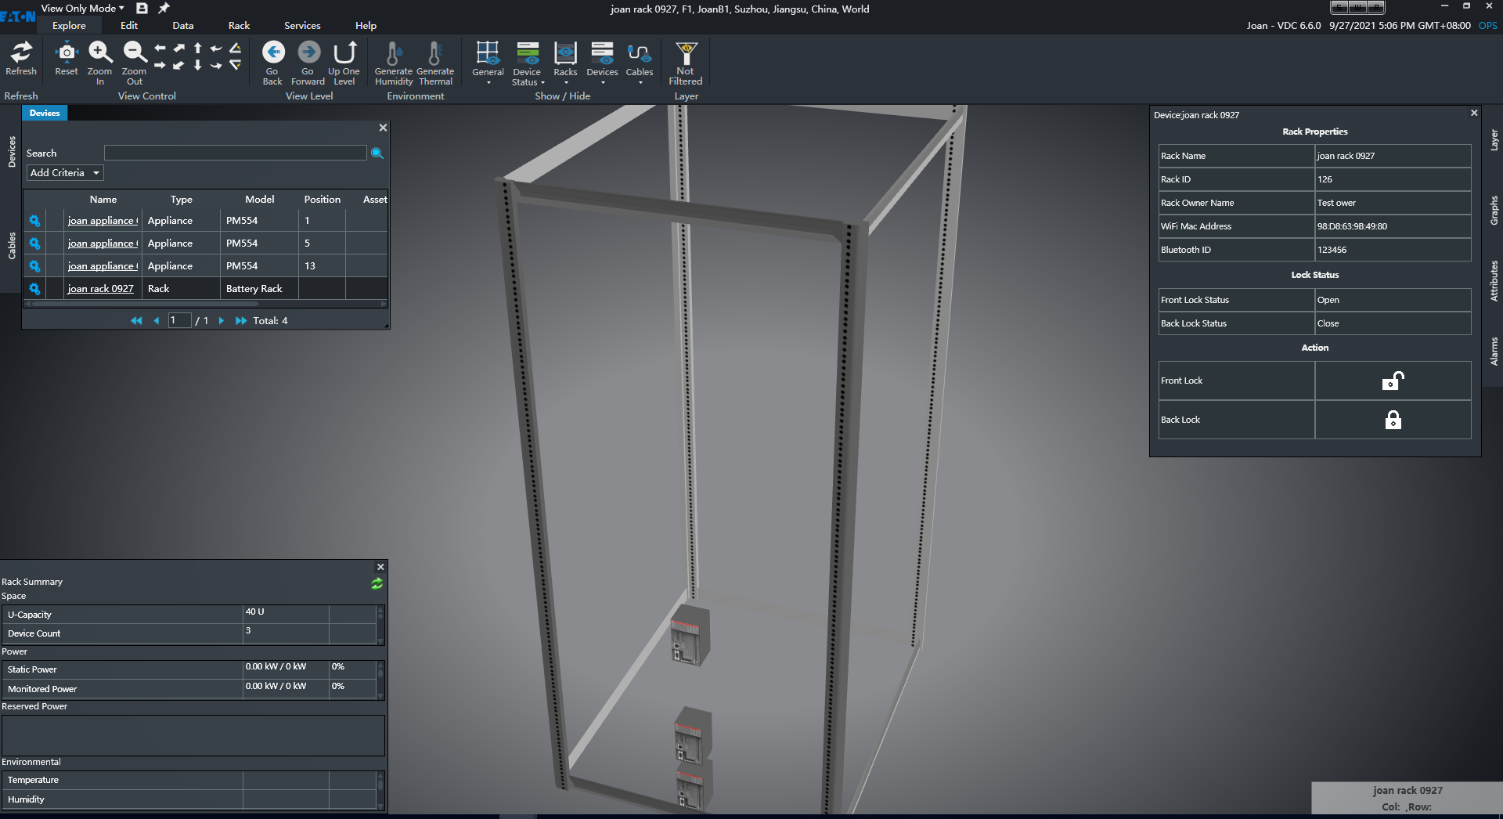Open the Attributes side tab
The width and height of the screenshot is (1503, 819).
(1494, 281)
